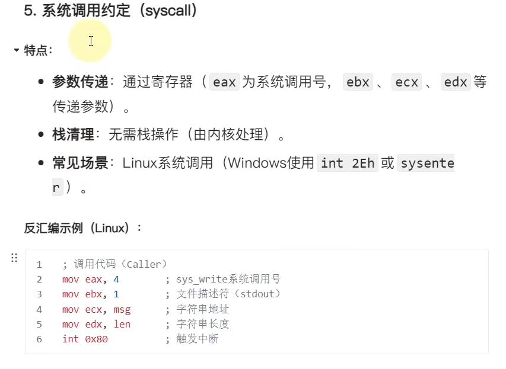Click the 特点 label text
The height and width of the screenshot is (369, 506).
37,50
